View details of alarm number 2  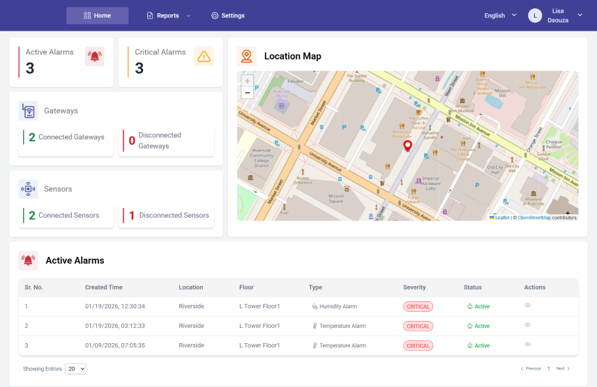point(528,325)
